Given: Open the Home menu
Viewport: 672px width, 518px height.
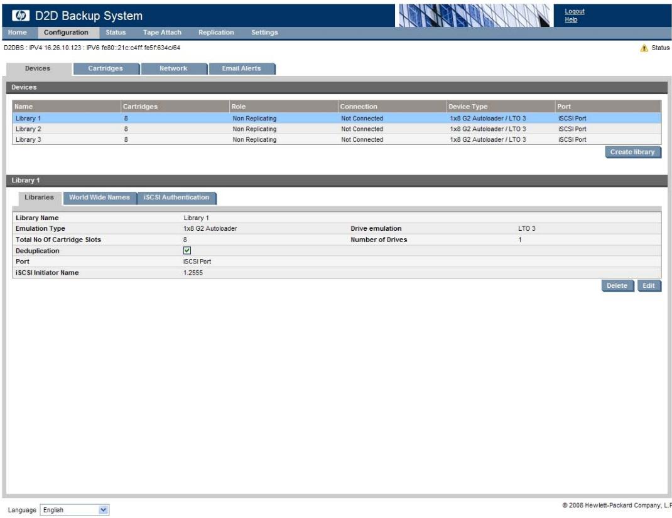Looking at the screenshot, I should 18,33.
